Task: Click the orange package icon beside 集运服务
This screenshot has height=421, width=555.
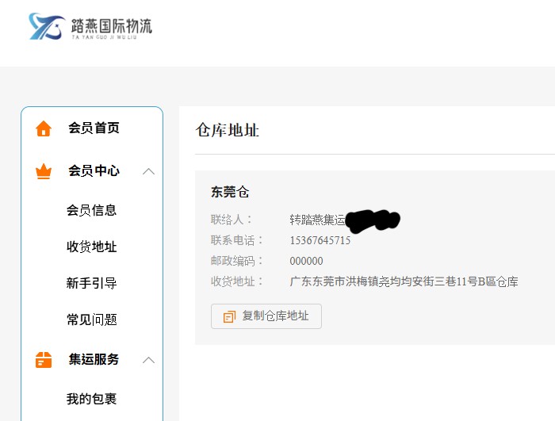Action: pyautogui.click(x=44, y=360)
